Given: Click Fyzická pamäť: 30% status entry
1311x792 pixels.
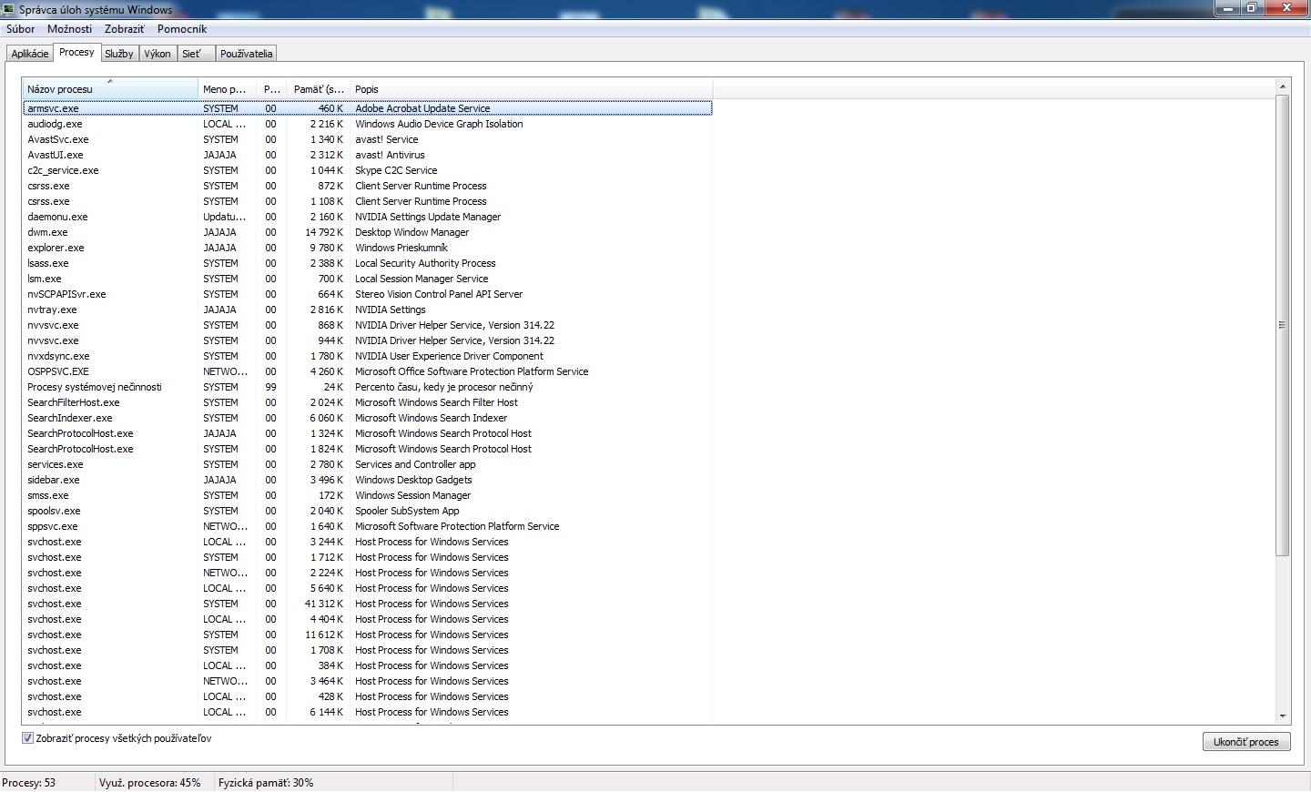Looking at the screenshot, I should [x=266, y=783].
